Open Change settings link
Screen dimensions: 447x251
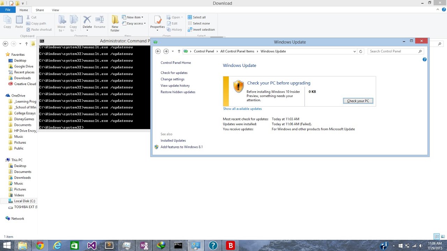[x=173, y=79]
